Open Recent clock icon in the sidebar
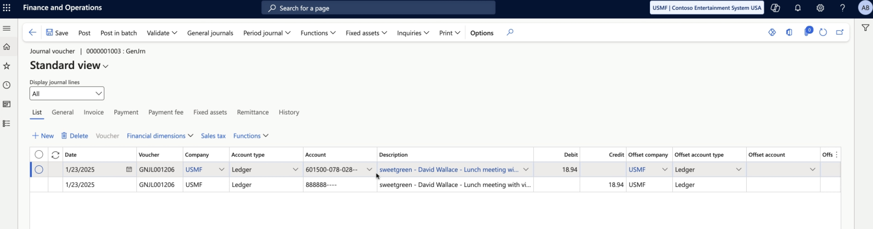873x229 pixels. point(7,85)
